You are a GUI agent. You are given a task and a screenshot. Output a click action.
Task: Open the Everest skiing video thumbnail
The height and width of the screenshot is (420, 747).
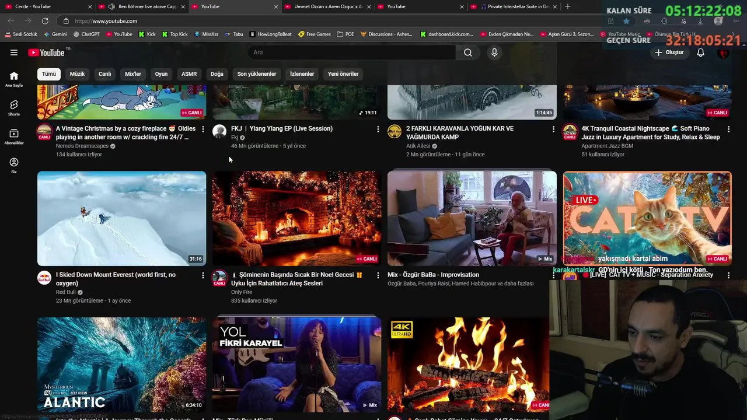[121, 218]
